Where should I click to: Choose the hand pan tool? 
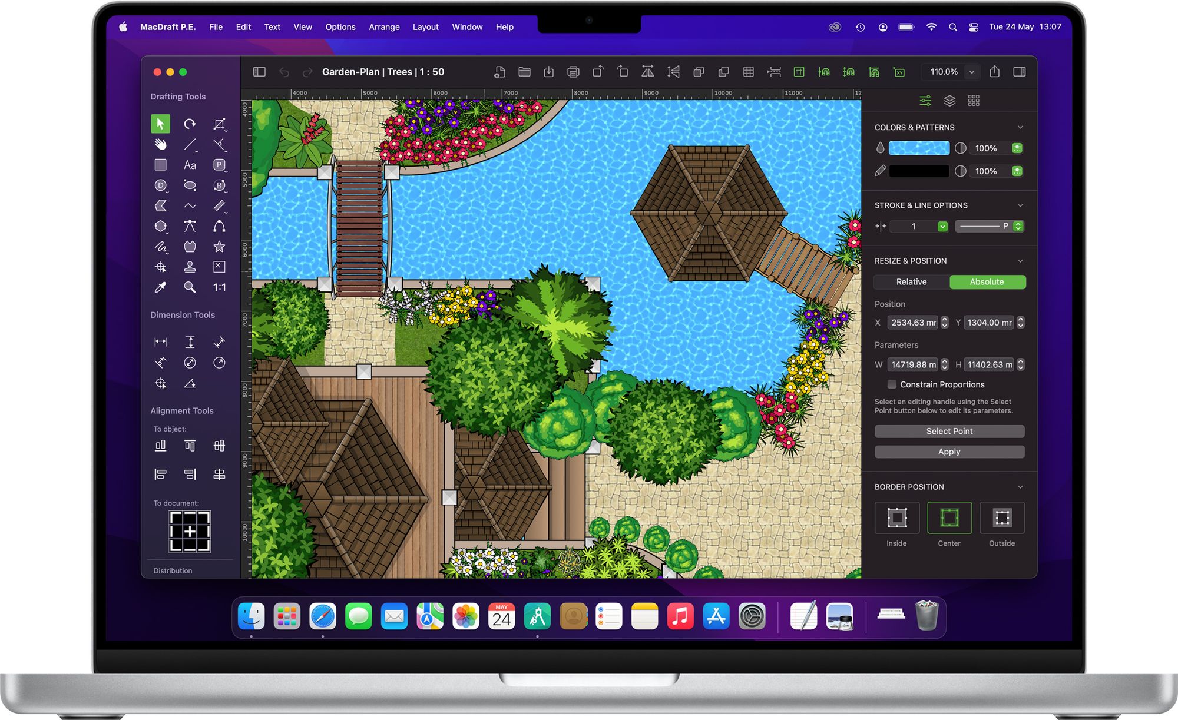pos(160,144)
